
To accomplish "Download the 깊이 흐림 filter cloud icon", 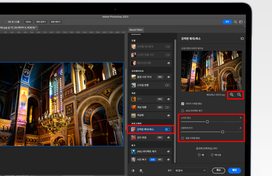I will click(x=168, y=138).
